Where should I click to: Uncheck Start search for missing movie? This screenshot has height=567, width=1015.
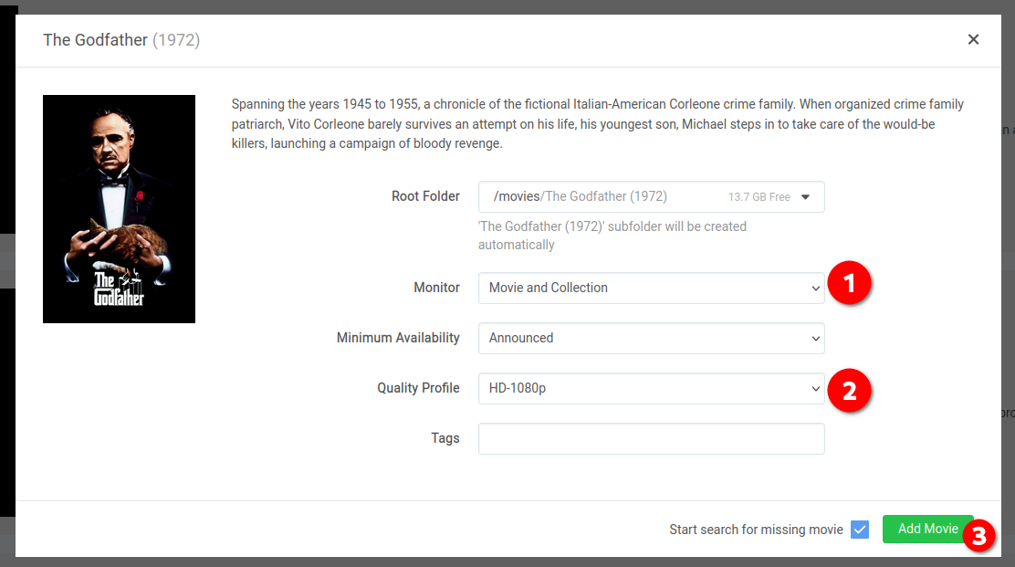(860, 530)
